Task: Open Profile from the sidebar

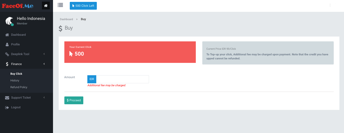Action: pyautogui.click(x=15, y=44)
